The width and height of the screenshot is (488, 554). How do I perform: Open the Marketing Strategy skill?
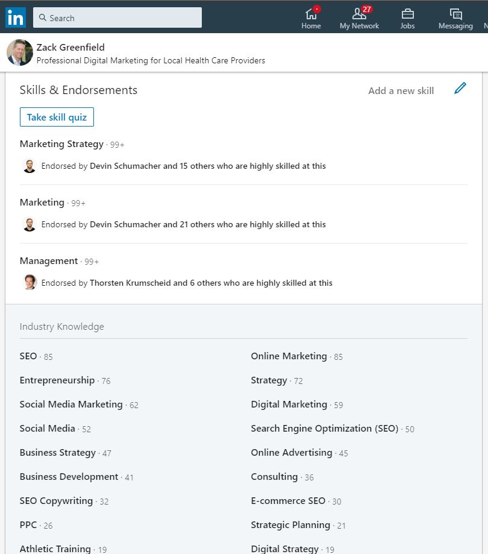pyautogui.click(x=61, y=144)
